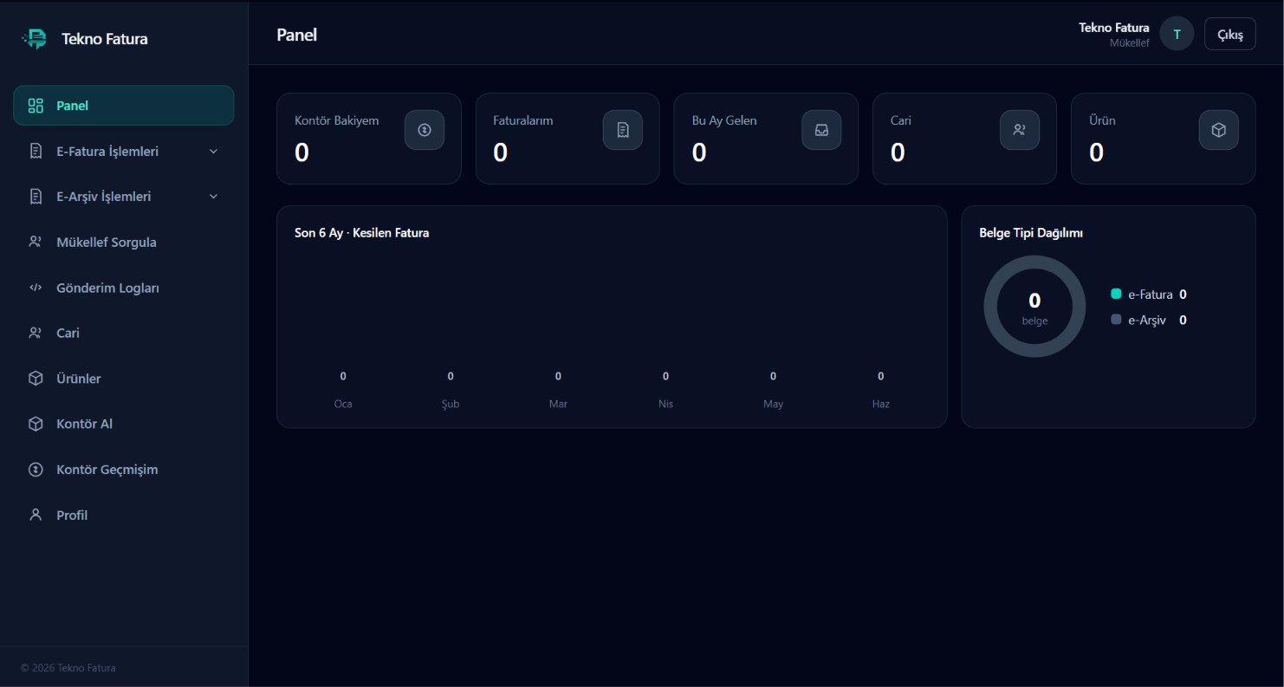Click the Belge Tipi Dağılımı donut chart
This screenshot has width=1284, height=687.
coord(1034,307)
